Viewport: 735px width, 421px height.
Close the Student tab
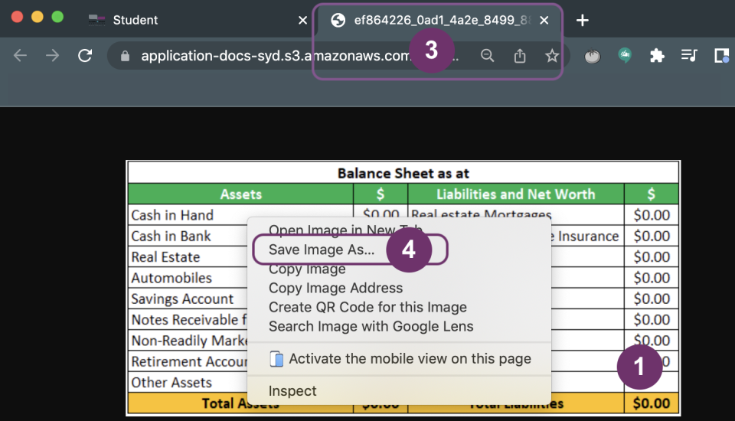(302, 21)
